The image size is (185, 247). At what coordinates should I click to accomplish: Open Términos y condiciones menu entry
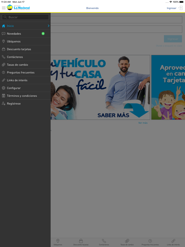25,96
